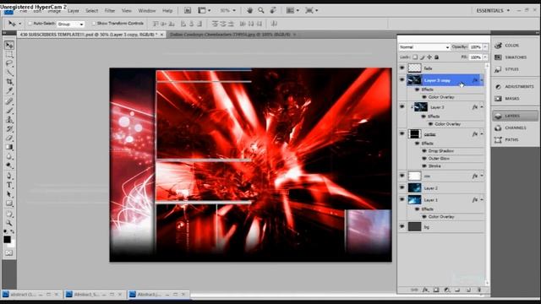Viewport: 541px width, 304px height.
Task: Toggle Drop Shadow effect visibility
Action: click(x=424, y=151)
